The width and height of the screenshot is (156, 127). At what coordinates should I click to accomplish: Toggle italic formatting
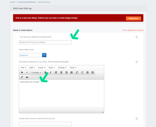(50, 73)
